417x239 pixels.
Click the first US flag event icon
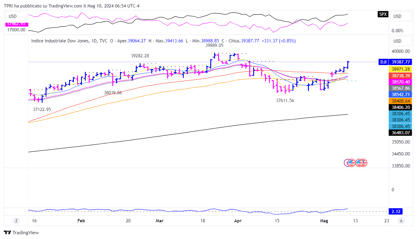coord(351,163)
